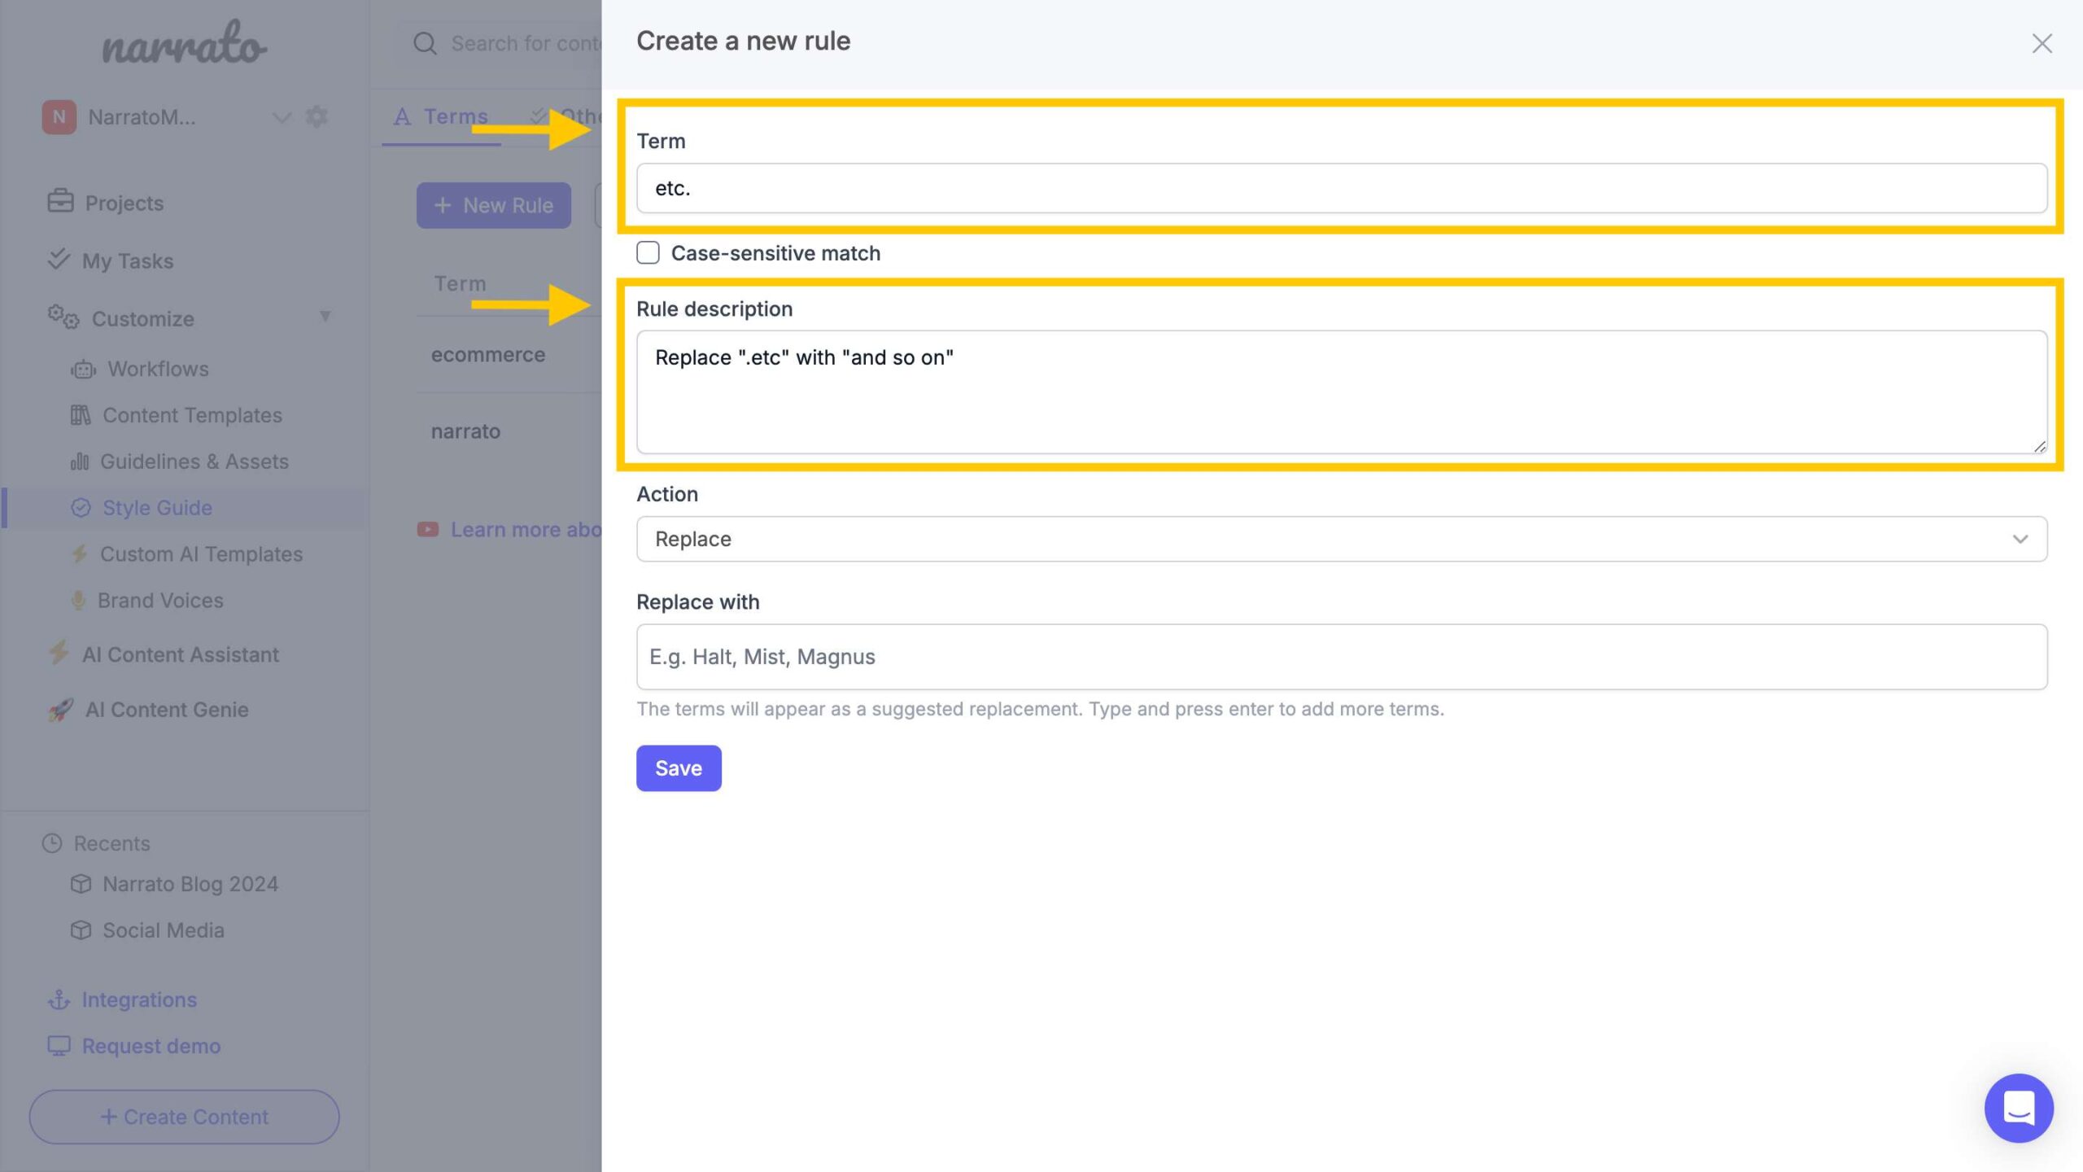Click the Replace with input field
Image resolution: width=2083 pixels, height=1172 pixels.
coord(1342,655)
